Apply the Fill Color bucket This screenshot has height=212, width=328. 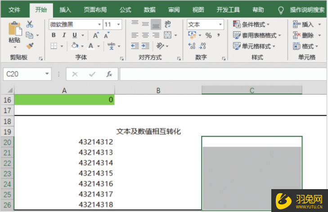coord(75,46)
